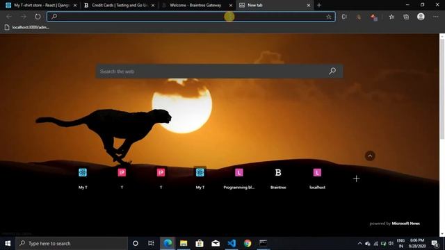
Task: Open Task View on taskbar
Action: coord(151,243)
